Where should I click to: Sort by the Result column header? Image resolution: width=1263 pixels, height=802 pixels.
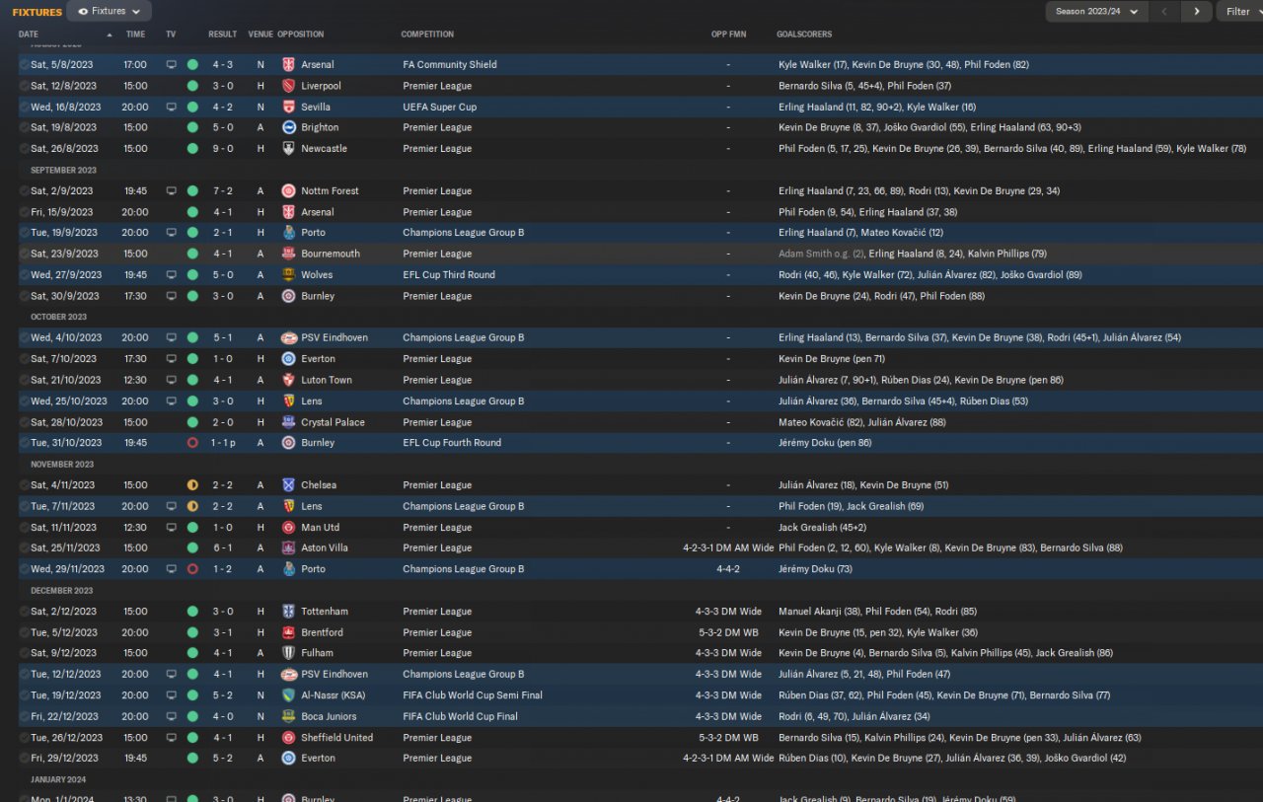(222, 35)
